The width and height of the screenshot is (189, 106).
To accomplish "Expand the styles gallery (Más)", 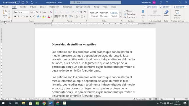I will click(120, 16).
